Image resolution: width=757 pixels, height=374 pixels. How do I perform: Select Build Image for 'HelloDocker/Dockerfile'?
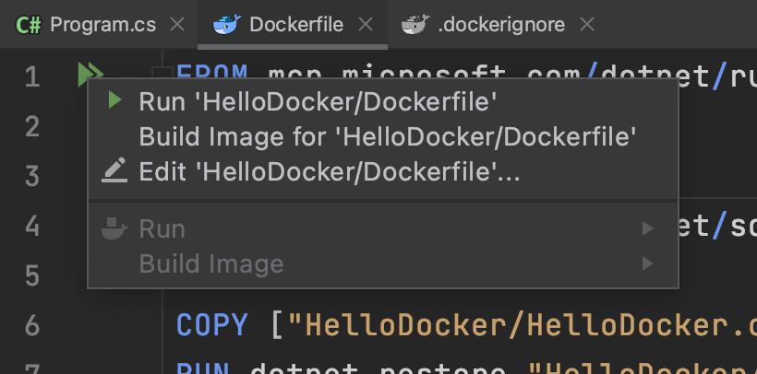pyautogui.click(x=388, y=137)
